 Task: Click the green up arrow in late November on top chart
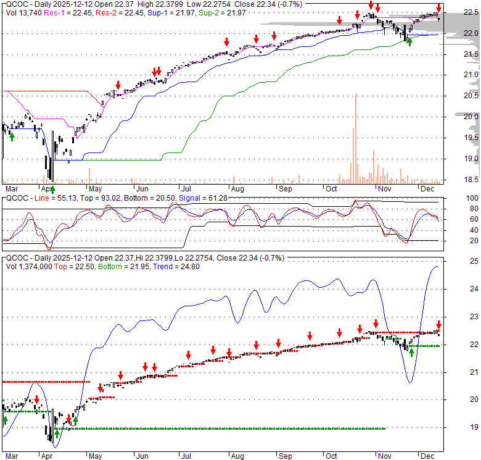coord(409,42)
